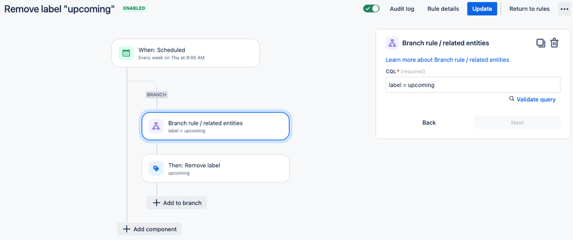Click the green calendar Scheduled trigger icon
Image resolution: width=573 pixels, height=240 pixels.
[x=126, y=53]
